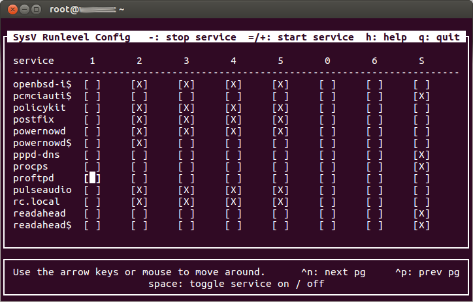Toggle postfix checkbox for runlevel 2

coord(139,119)
